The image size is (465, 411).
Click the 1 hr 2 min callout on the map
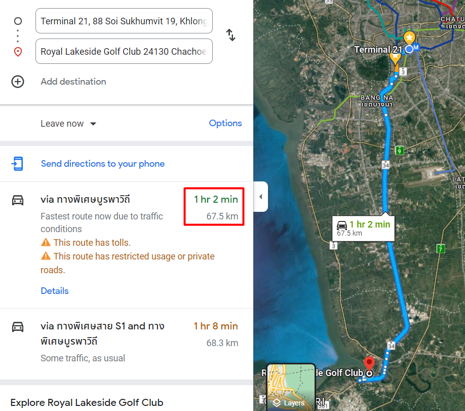pyautogui.click(x=363, y=228)
